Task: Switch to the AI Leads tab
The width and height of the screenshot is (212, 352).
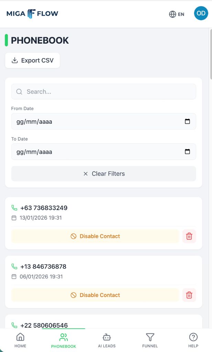Action: tap(107, 340)
